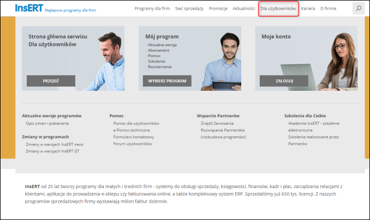Open Pomoc dla użytkowników link

pos(136,123)
